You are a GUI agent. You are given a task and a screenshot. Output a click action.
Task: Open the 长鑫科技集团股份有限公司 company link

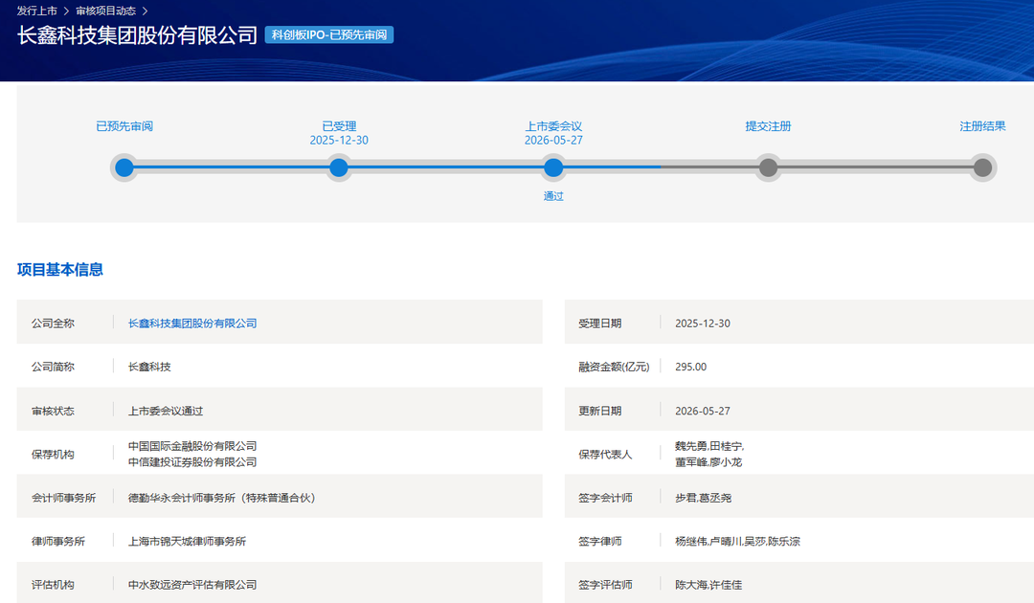pyautogui.click(x=192, y=323)
